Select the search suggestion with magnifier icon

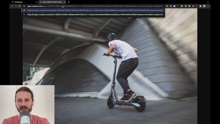coord(93,14)
